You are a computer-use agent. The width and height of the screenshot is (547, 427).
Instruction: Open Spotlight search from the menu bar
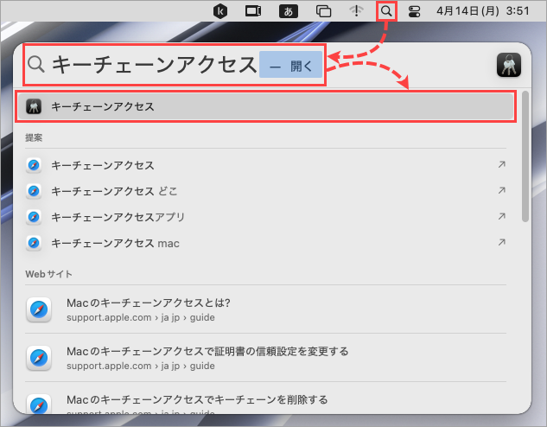click(x=386, y=11)
